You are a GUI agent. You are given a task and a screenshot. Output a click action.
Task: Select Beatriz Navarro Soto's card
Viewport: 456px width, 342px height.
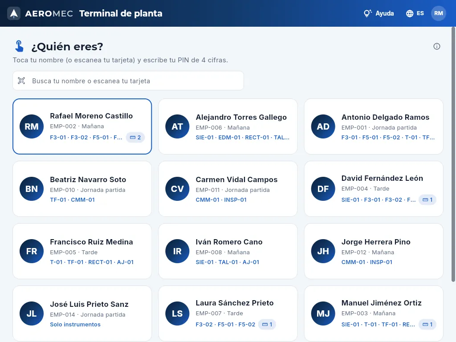point(82,189)
